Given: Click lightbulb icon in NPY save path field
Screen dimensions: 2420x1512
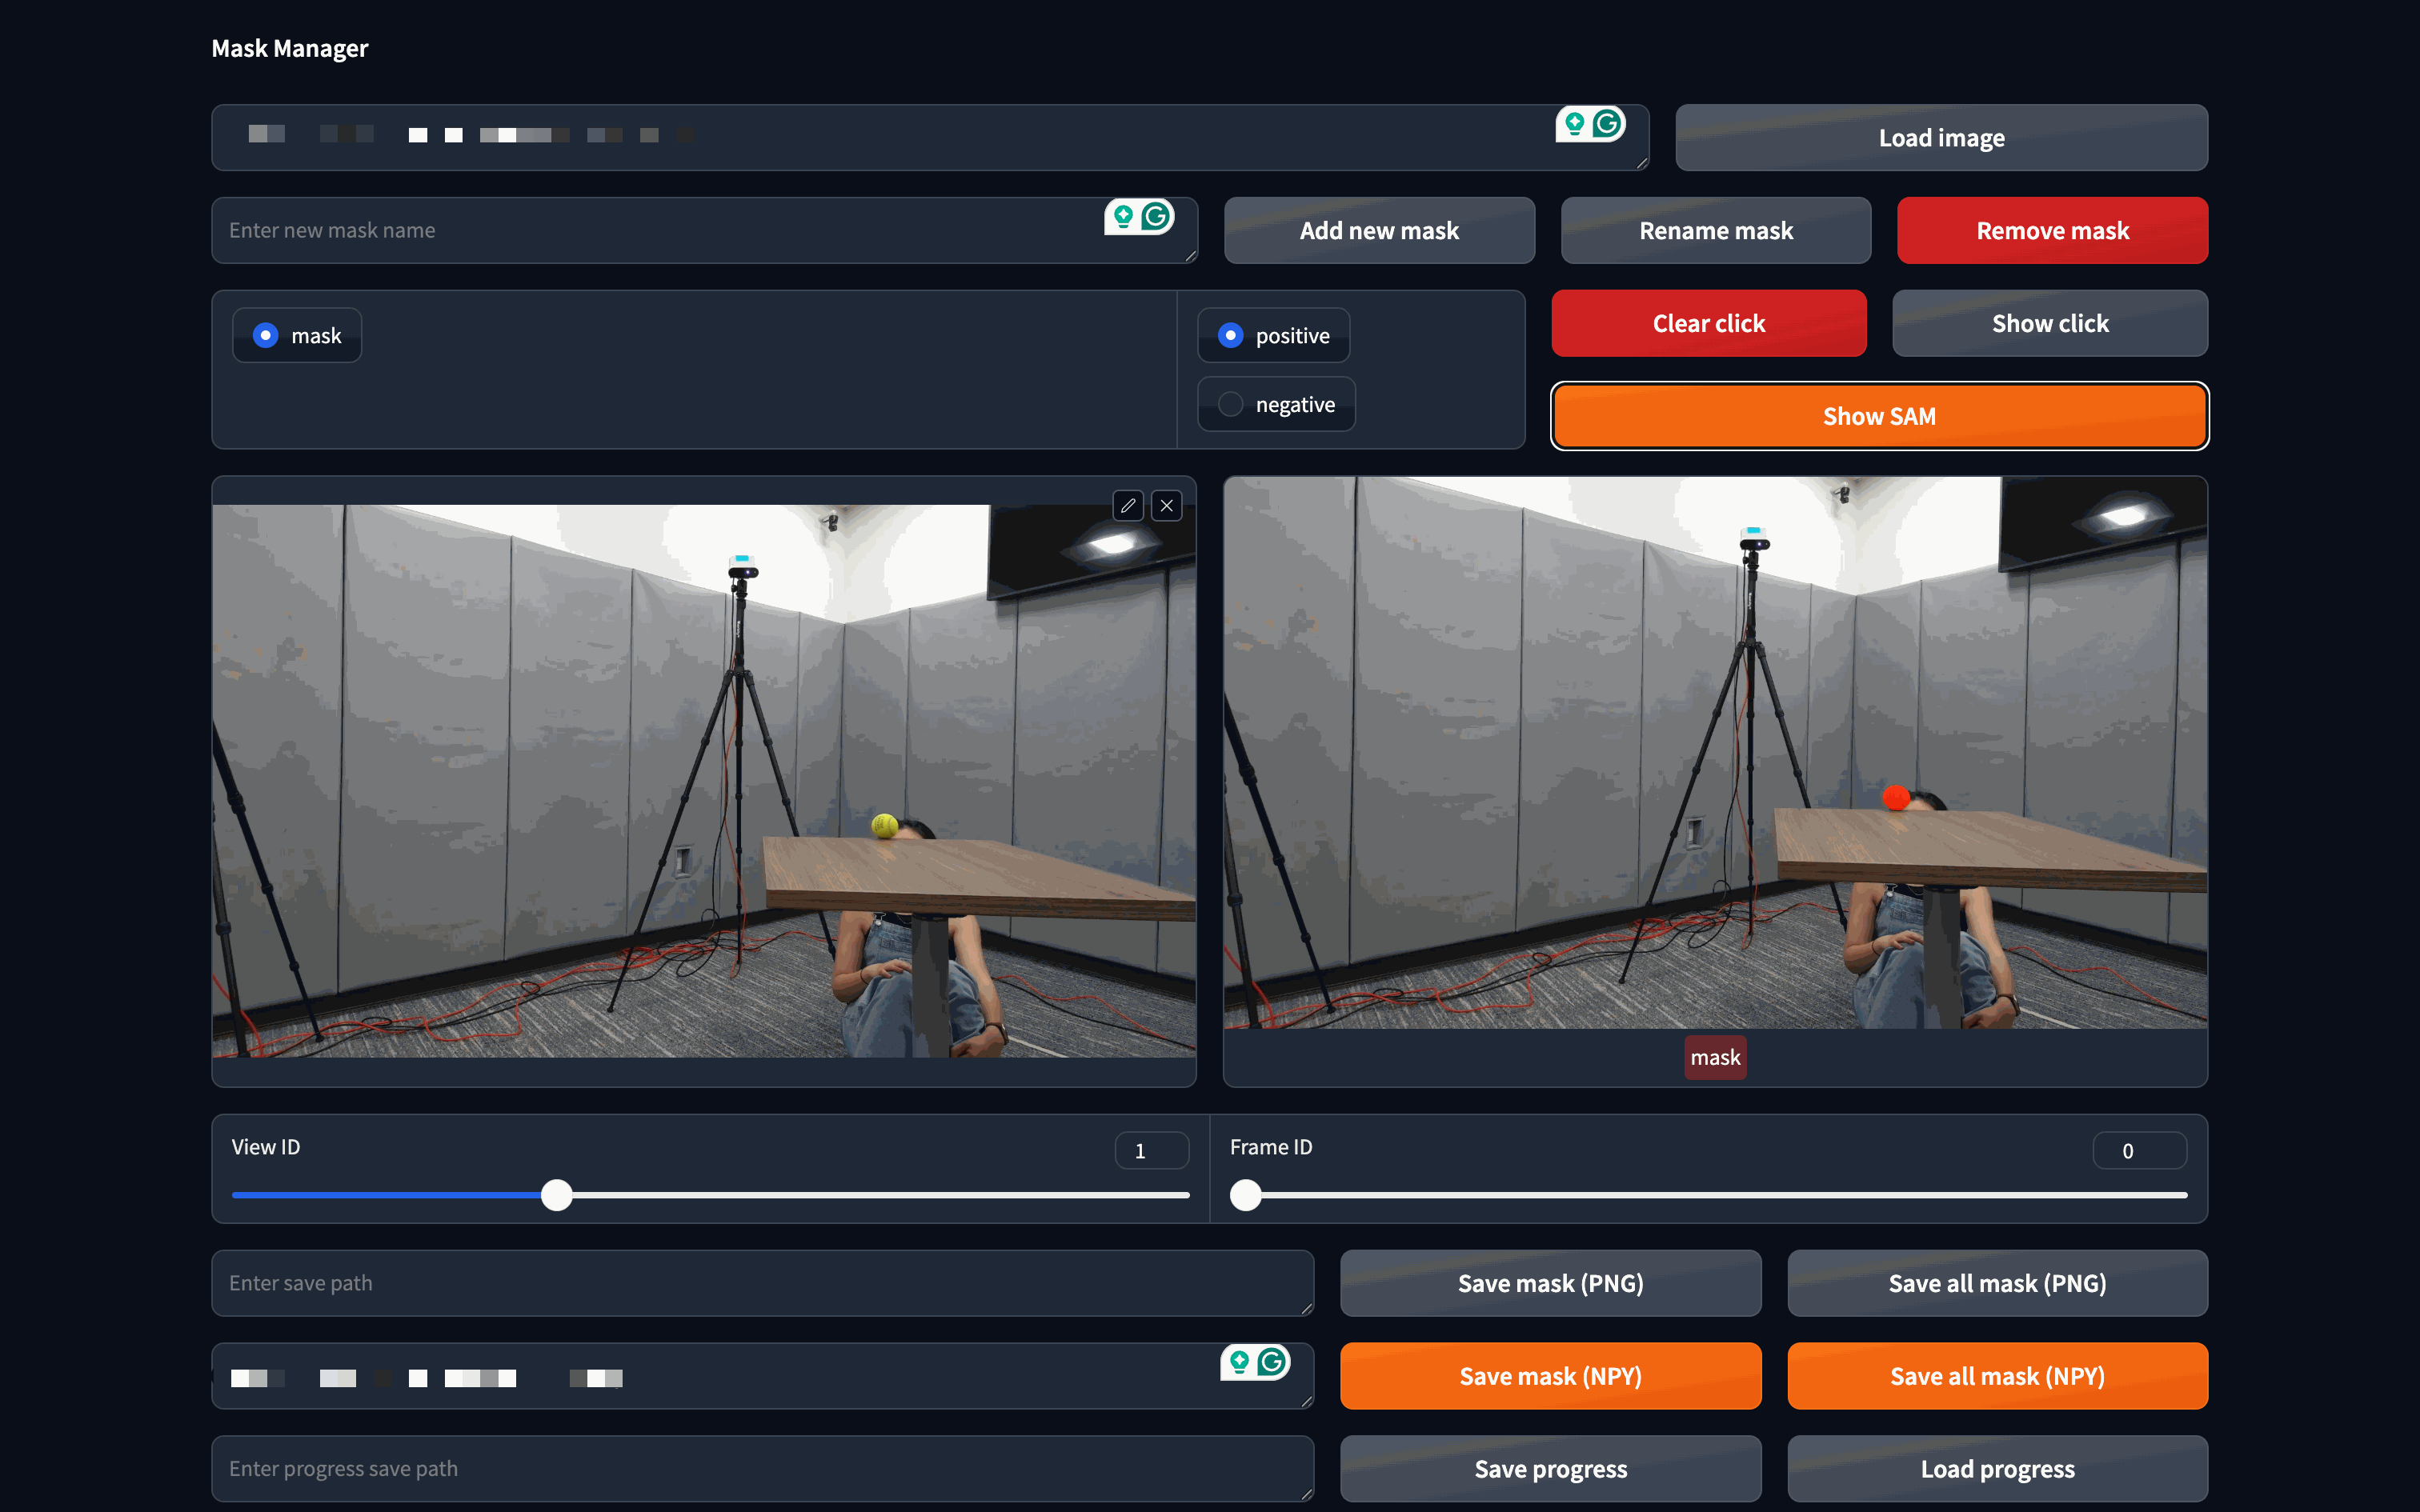Looking at the screenshot, I should coord(1239,1362).
